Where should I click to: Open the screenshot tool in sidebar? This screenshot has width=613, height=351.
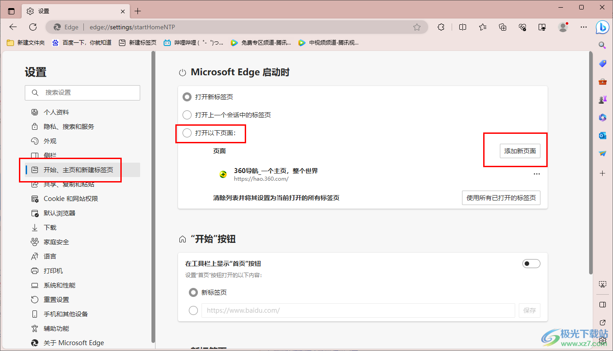pos(603,284)
